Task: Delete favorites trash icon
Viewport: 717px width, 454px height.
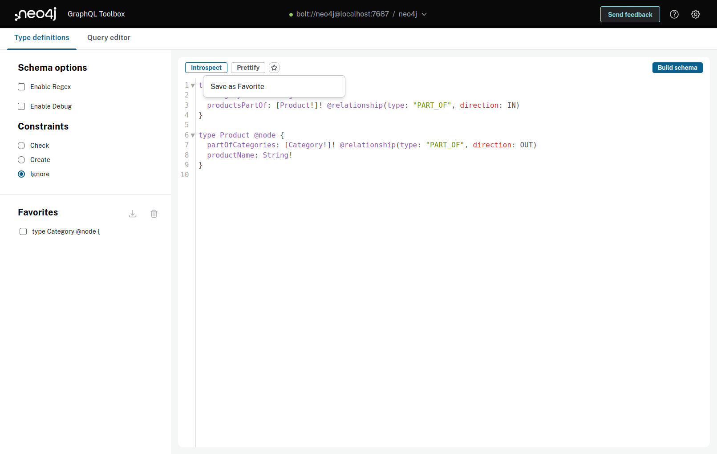Action: pyautogui.click(x=154, y=214)
